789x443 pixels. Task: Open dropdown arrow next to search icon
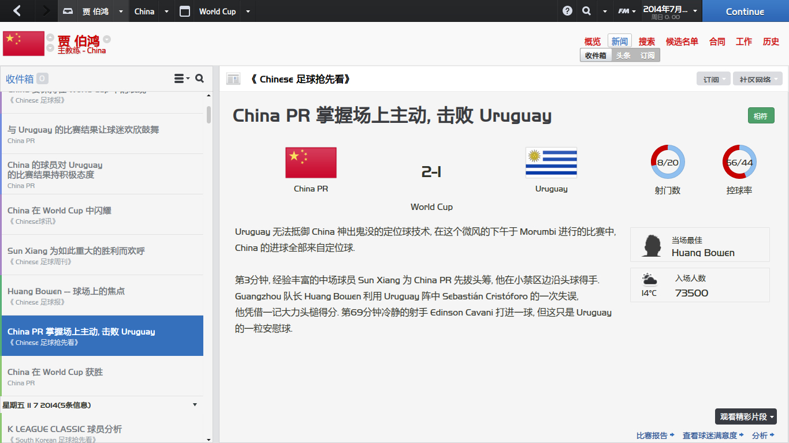(605, 12)
